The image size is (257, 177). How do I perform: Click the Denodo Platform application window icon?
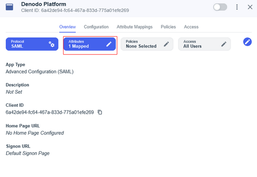click(9, 7)
